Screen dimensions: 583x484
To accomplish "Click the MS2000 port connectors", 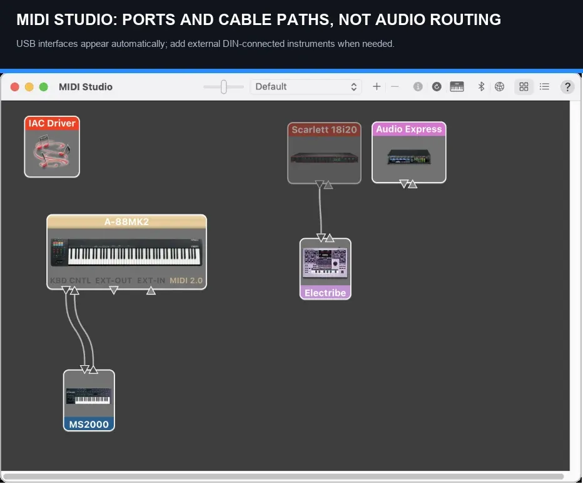I will coord(89,369).
